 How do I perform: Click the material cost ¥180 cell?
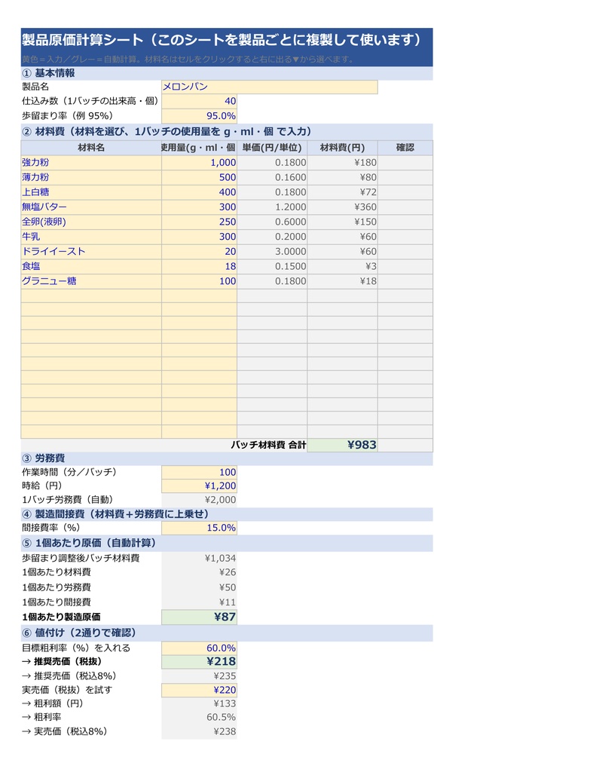tap(343, 163)
